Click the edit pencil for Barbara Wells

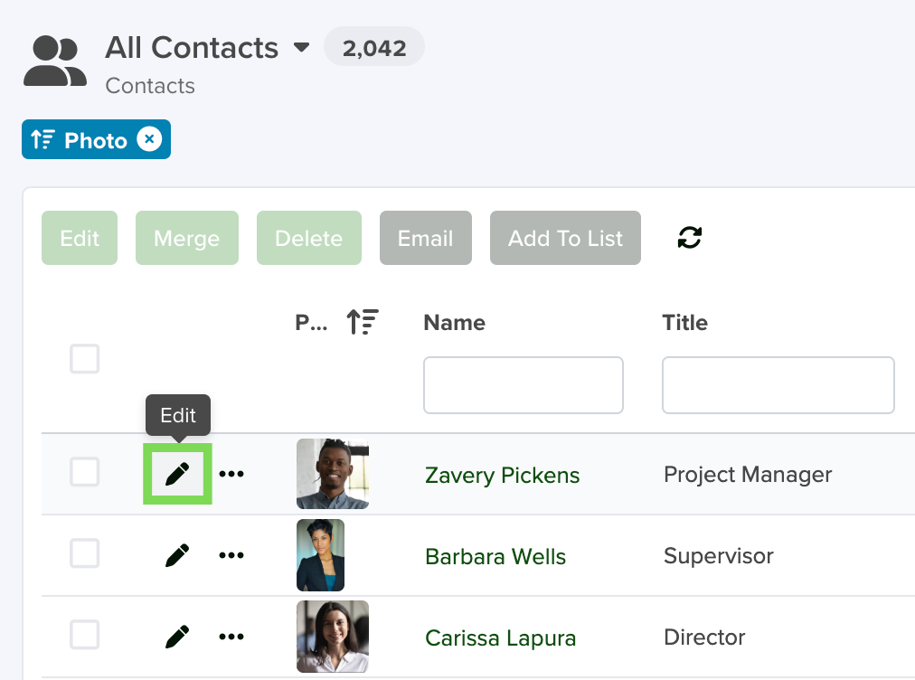(x=177, y=555)
